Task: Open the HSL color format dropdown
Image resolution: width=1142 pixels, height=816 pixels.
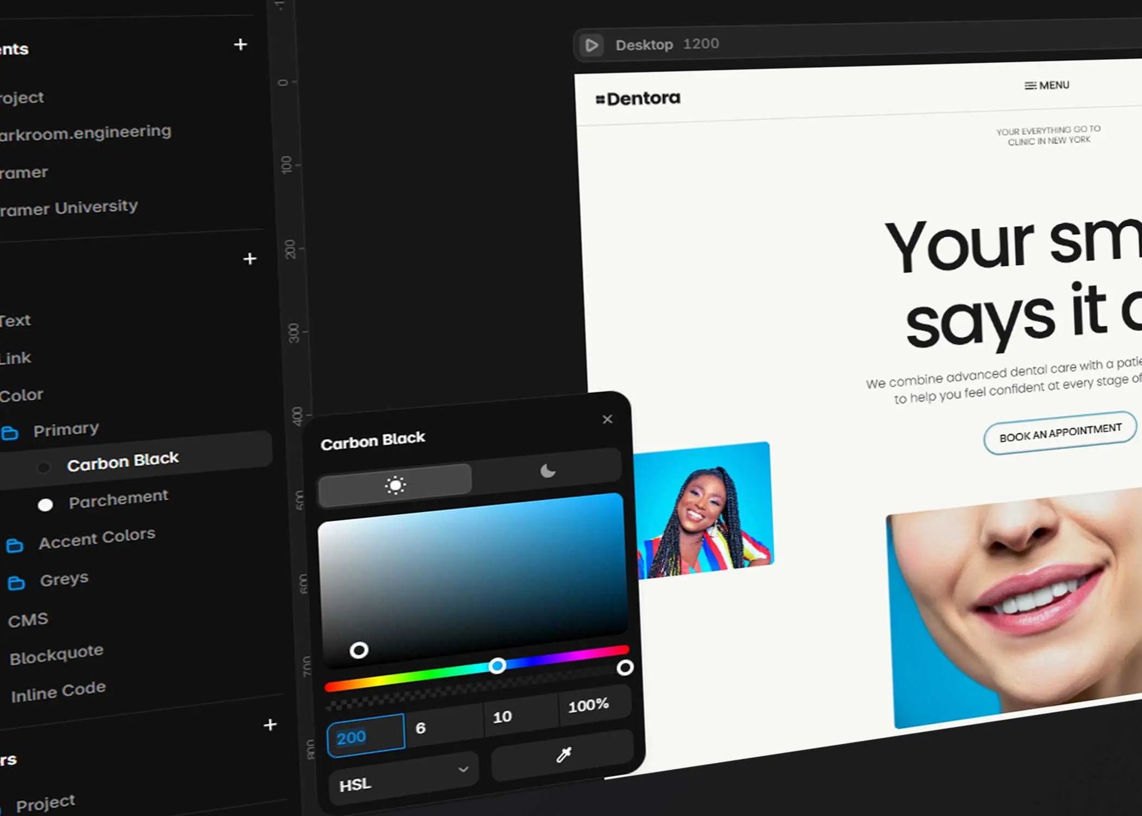Action: [x=404, y=777]
